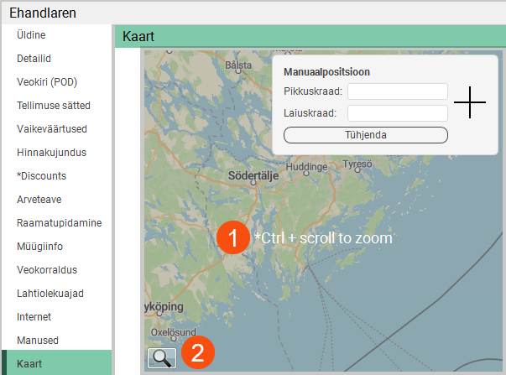Open the Detailid section

point(34,59)
